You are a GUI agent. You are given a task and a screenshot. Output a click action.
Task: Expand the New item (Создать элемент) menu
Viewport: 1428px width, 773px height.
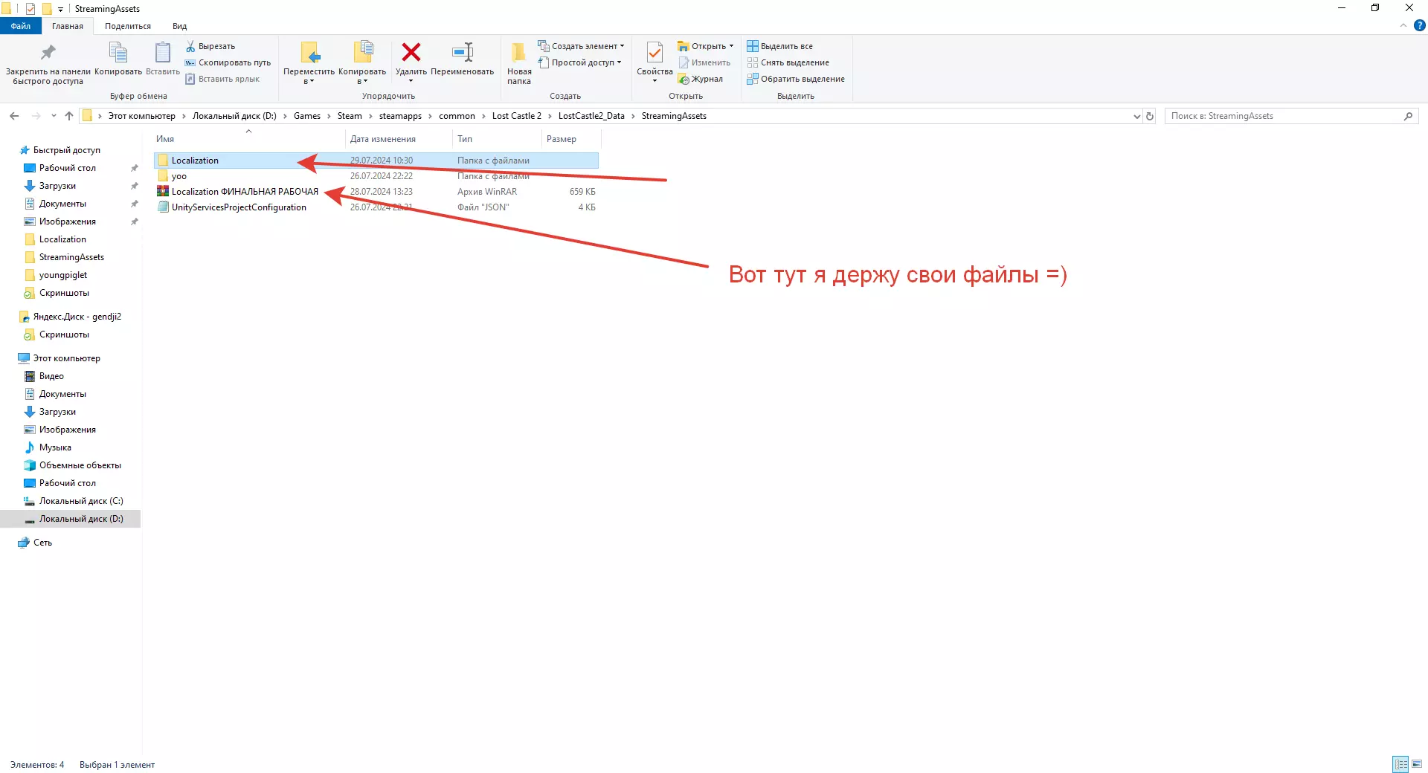tap(582, 46)
